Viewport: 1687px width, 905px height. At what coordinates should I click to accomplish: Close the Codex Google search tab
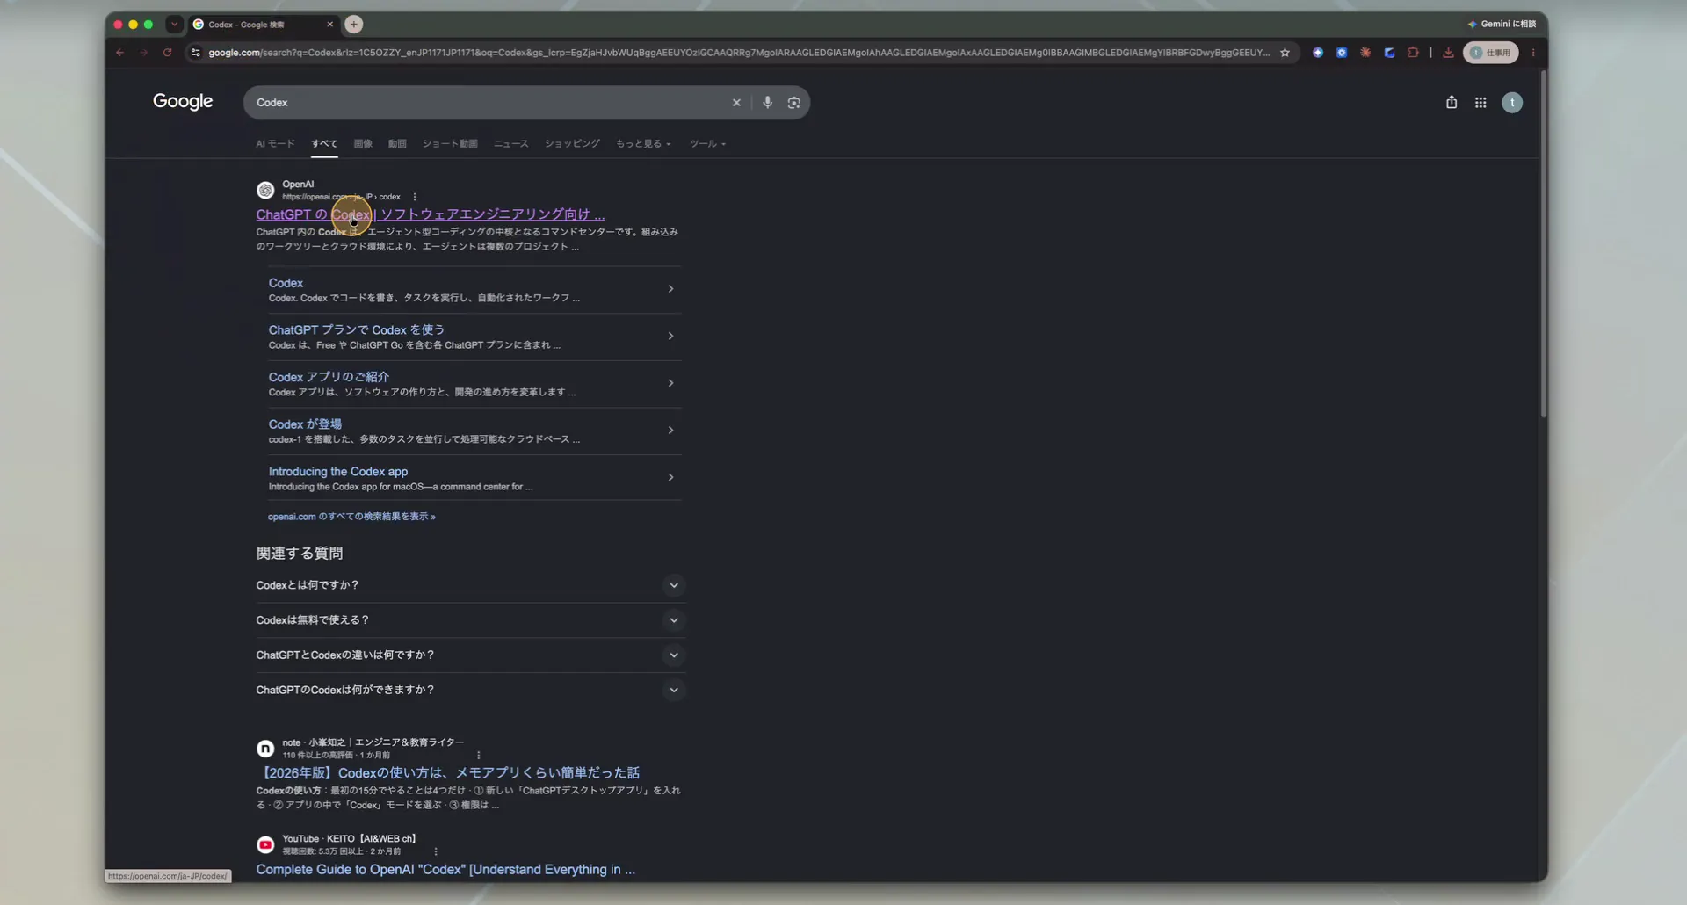[330, 25]
